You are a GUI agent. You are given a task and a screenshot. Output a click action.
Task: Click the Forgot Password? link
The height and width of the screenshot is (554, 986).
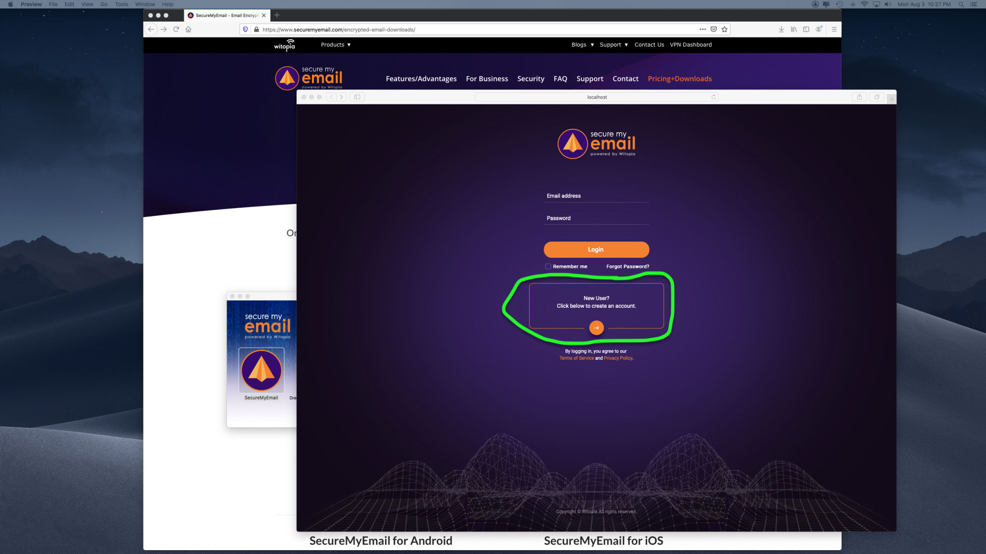[x=627, y=266]
